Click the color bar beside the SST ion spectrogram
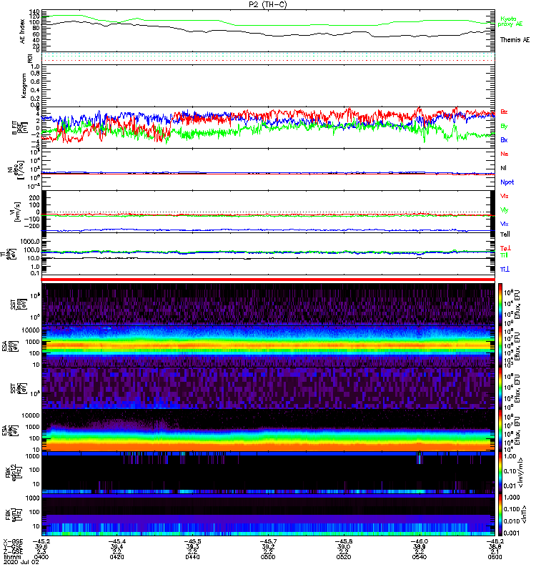 [500, 304]
